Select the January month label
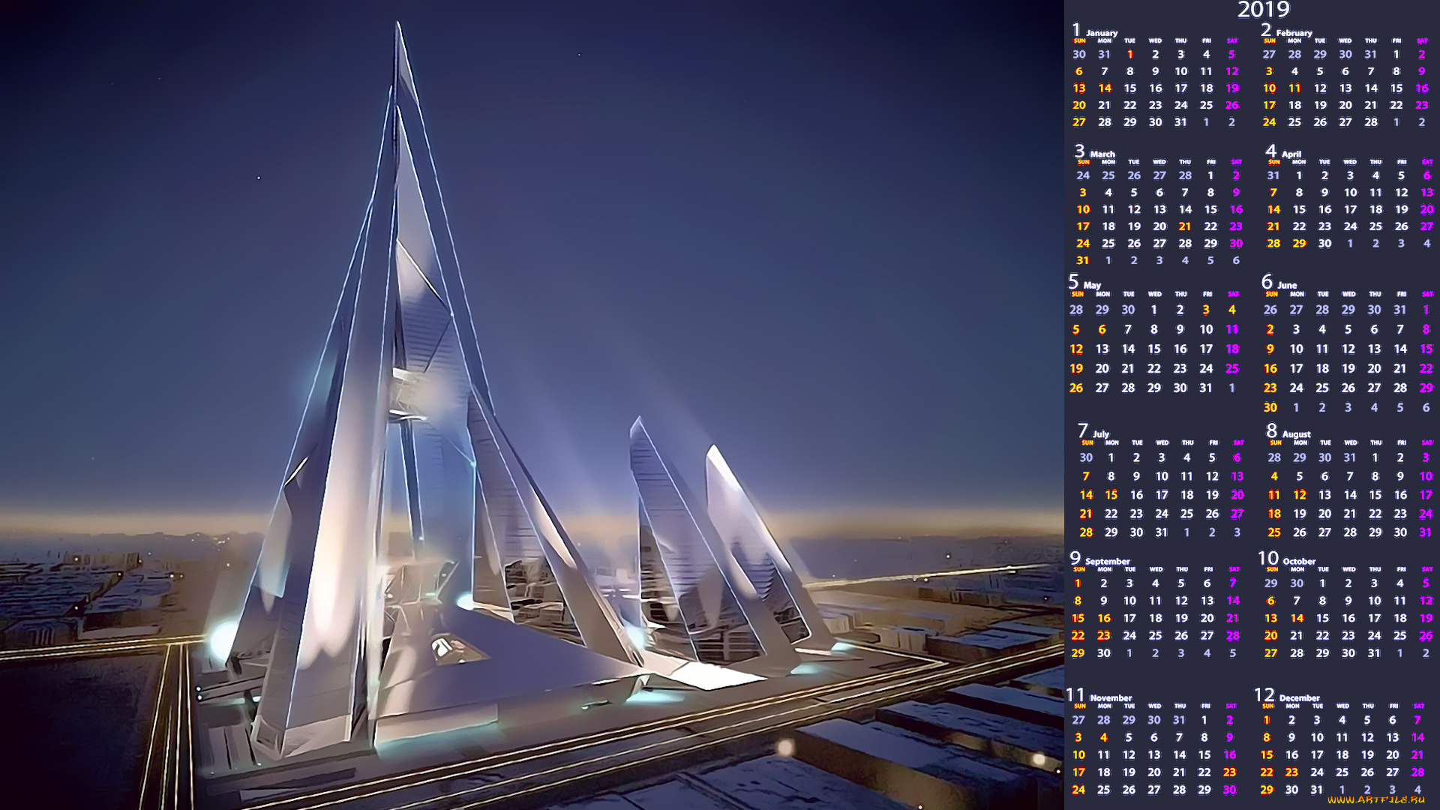 (x=1101, y=33)
